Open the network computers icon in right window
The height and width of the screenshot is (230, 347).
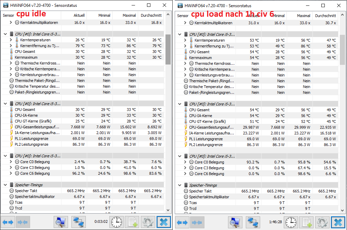253,222
